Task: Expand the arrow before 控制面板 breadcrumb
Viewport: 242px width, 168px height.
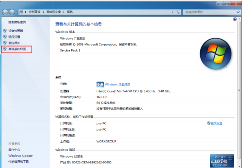Action: [x=26, y=12]
